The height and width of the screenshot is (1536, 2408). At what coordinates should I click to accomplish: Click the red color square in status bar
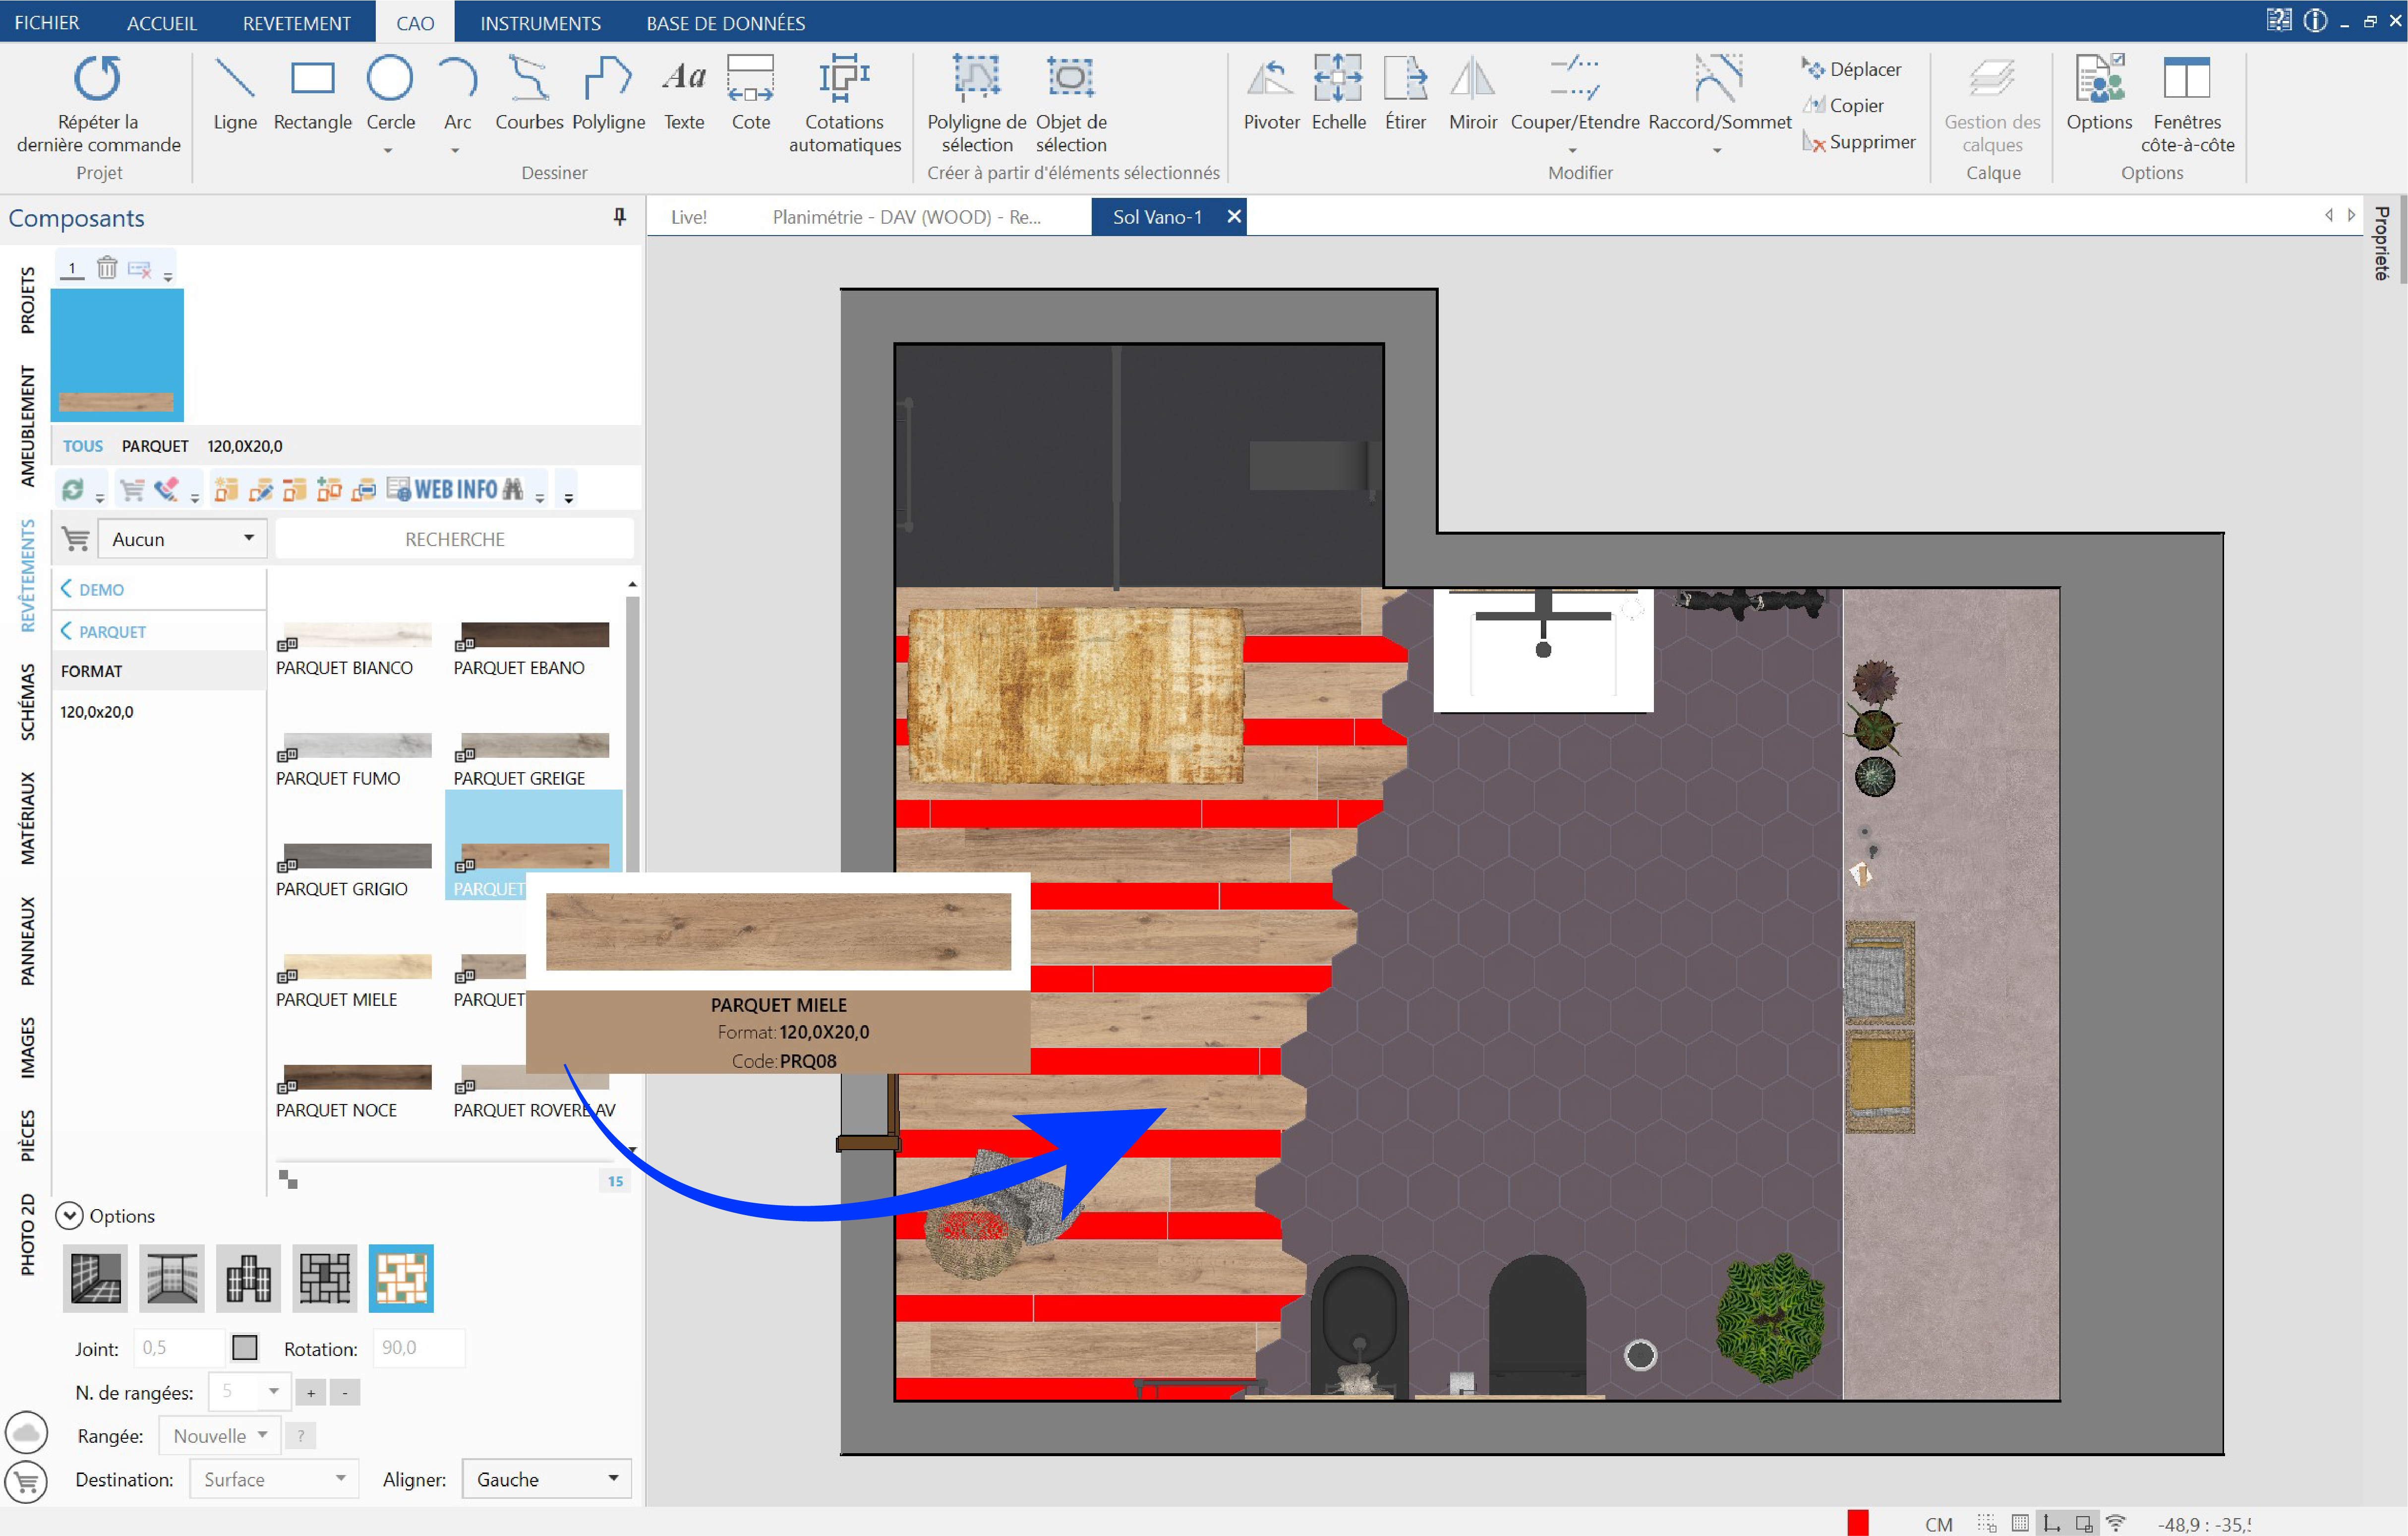click(1858, 1523)
